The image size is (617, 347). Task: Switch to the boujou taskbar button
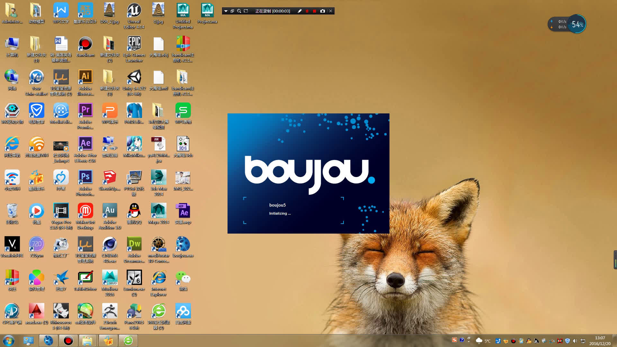click(48, 341)
